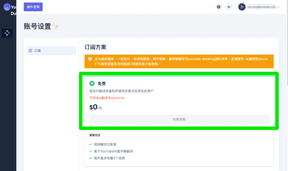288x171 pixels.
Task: Toggle the sun theme icon
Action: (229, 7)
